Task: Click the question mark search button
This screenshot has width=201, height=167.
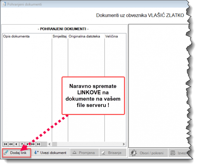Action: click(x=22, y=144)
